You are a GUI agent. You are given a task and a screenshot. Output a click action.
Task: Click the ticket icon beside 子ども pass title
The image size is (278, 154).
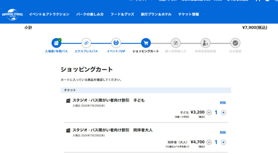(x=68, y=101)
